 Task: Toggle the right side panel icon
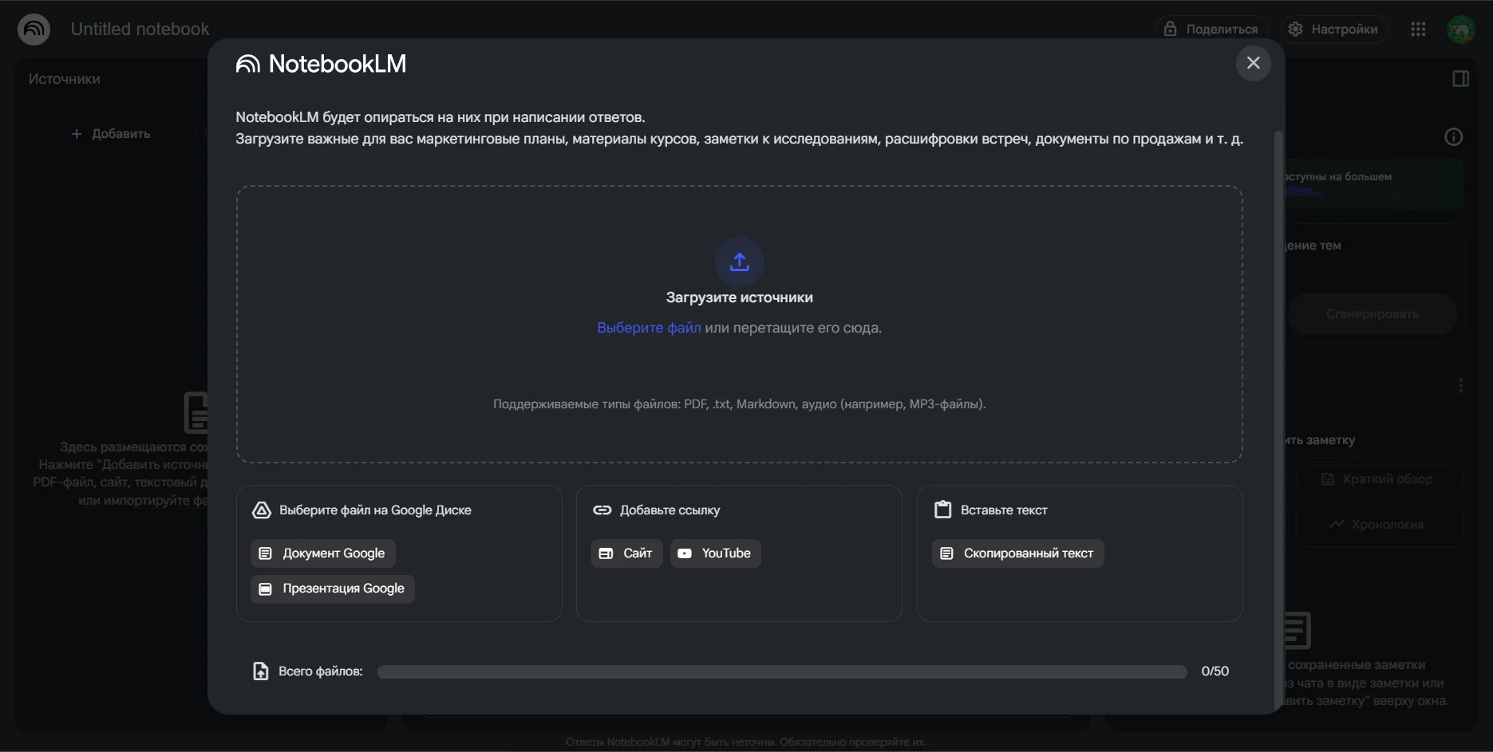click(x=1461, y=79)
